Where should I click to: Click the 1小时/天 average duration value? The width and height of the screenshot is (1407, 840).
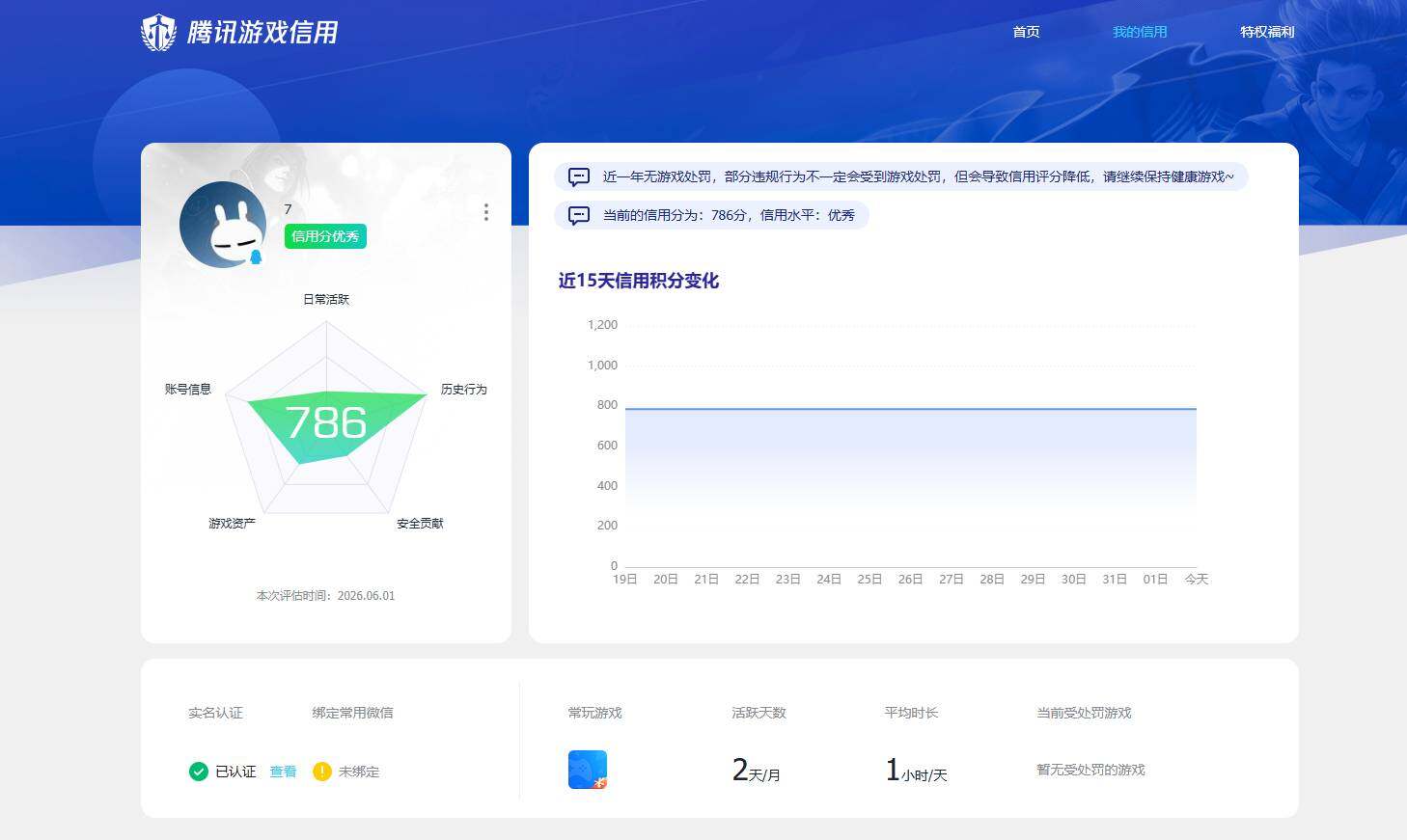917,770
